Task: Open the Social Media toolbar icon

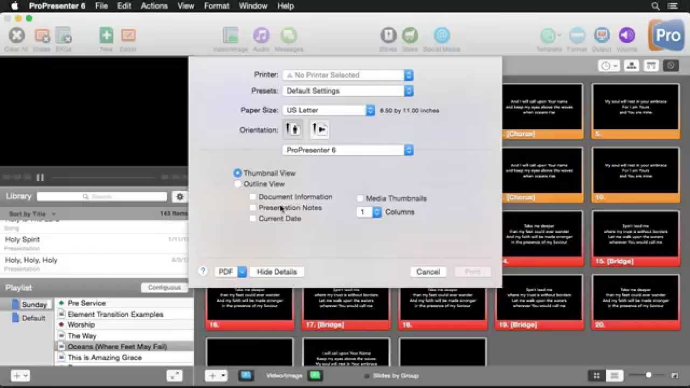Action: [x=441, y=36]
